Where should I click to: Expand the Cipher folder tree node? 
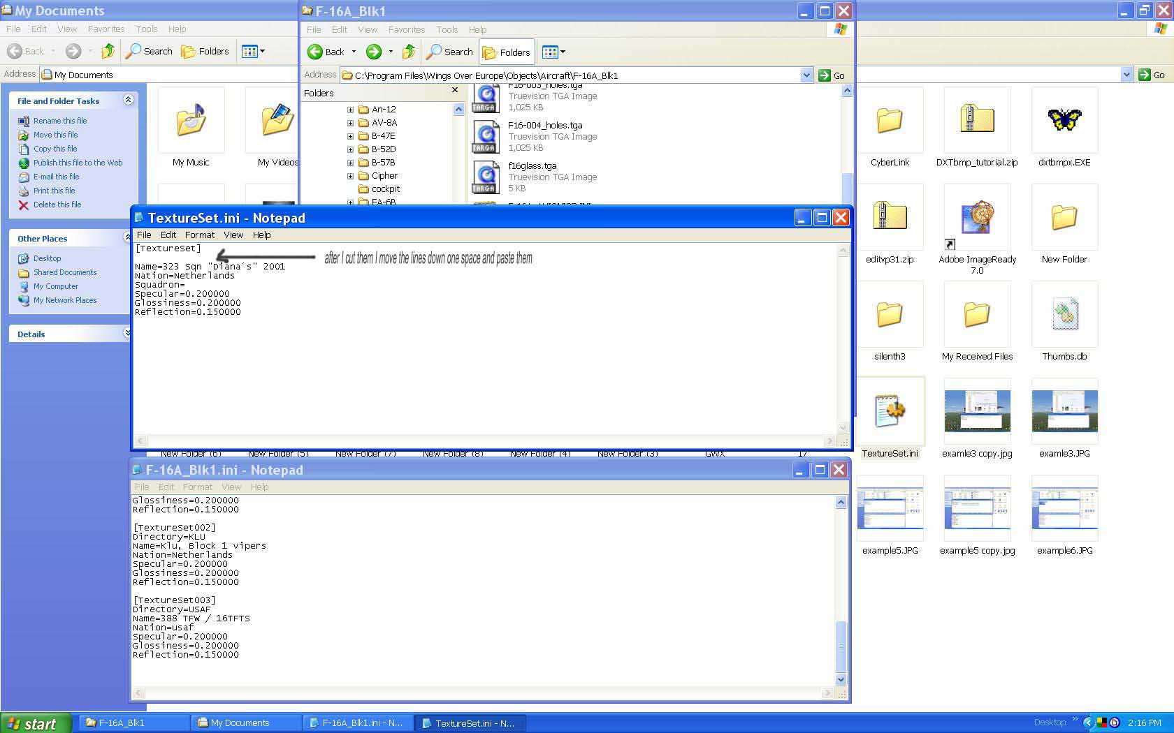[350, 176]
